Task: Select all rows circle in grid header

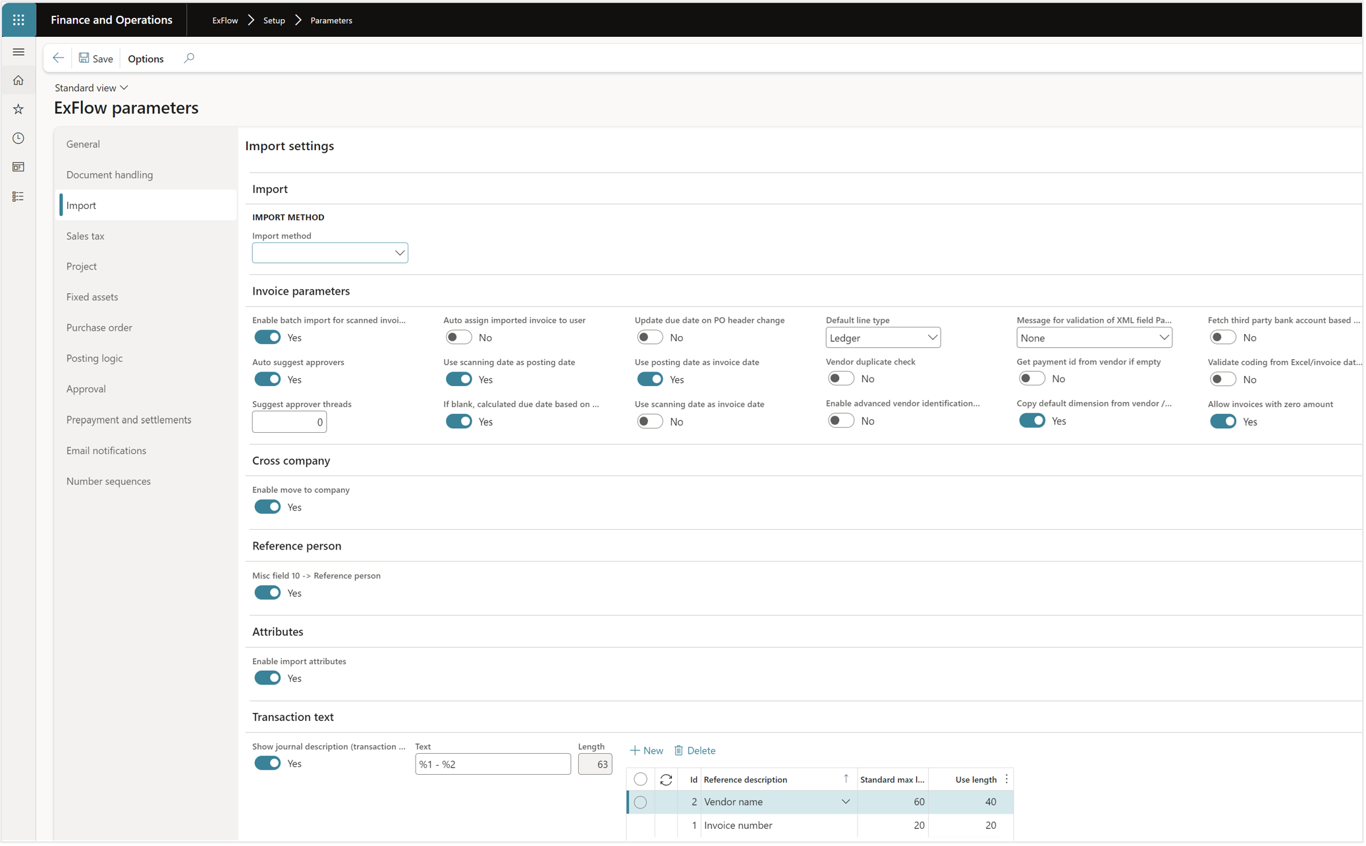Action: [640, 779]
